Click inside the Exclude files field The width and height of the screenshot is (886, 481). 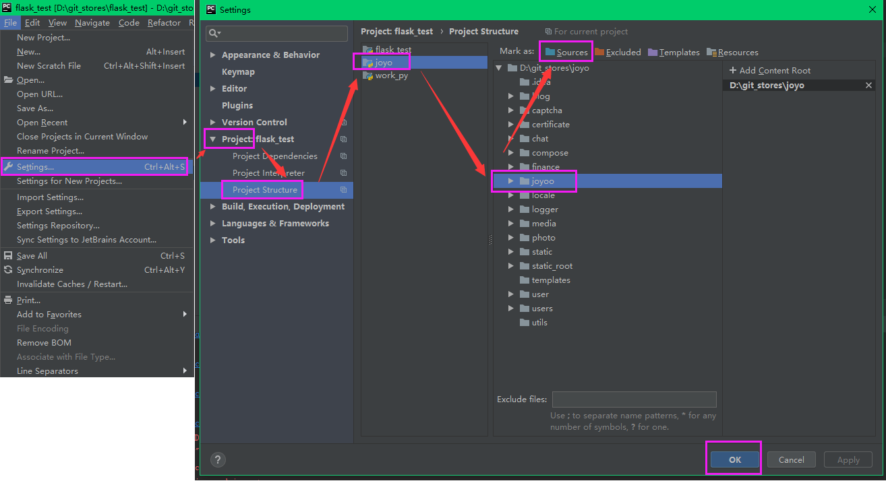634,399
